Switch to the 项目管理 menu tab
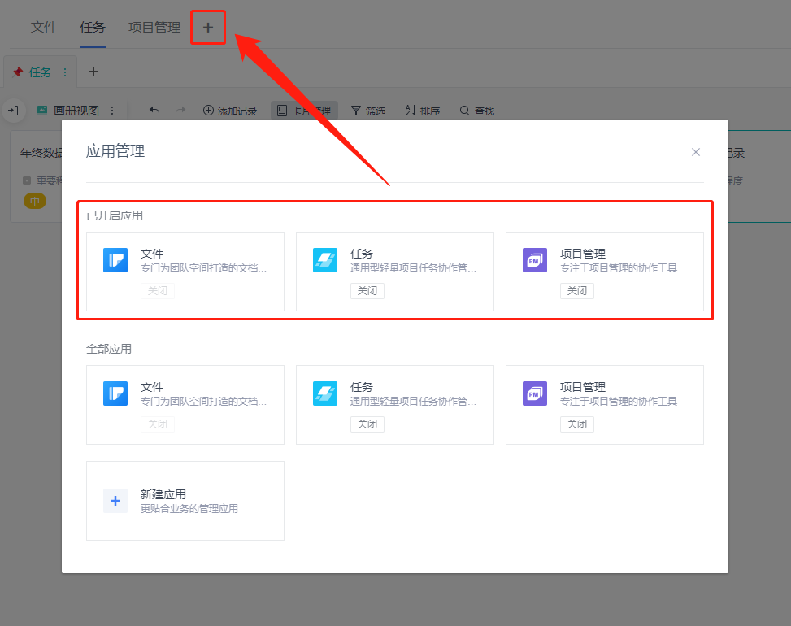Viewport: 791px width, 626px height. [154, 26]
